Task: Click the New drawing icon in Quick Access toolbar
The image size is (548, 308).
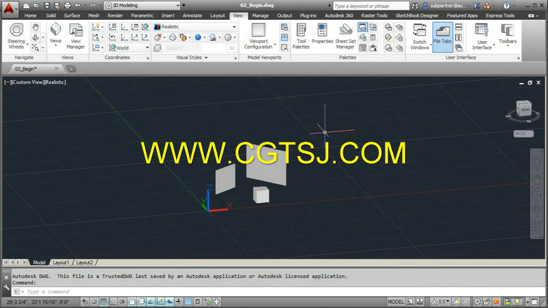Action: click(26, 5)
